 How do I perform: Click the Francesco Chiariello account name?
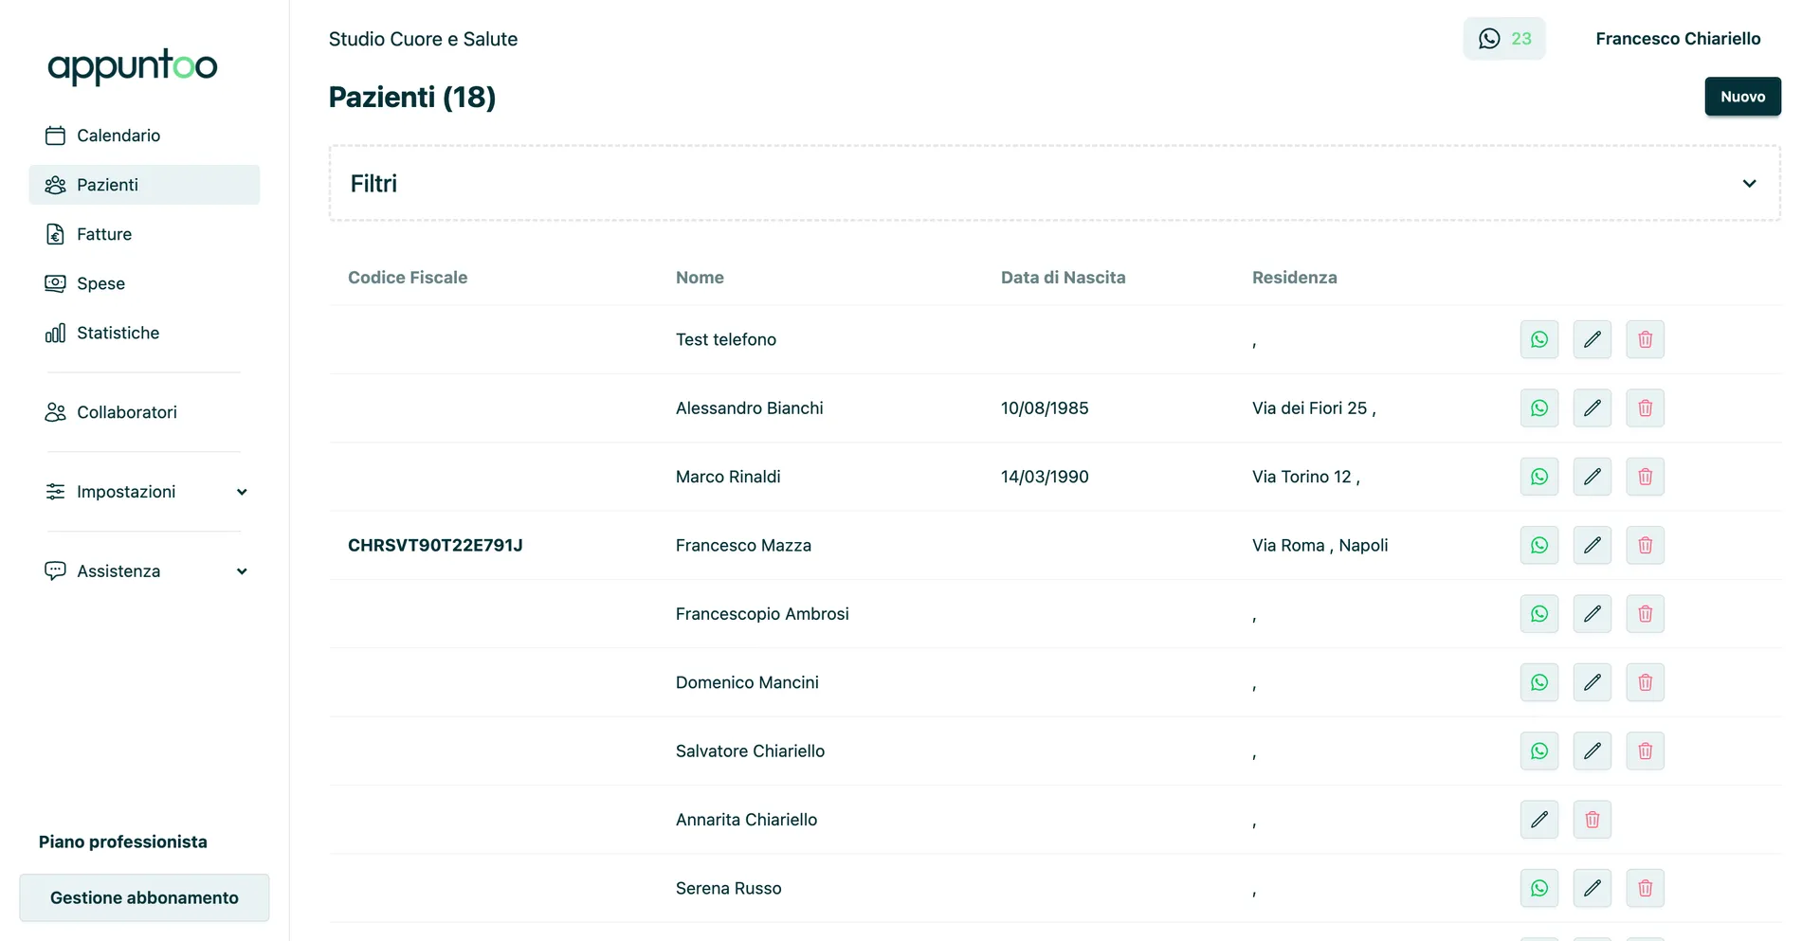point(1677,39)
